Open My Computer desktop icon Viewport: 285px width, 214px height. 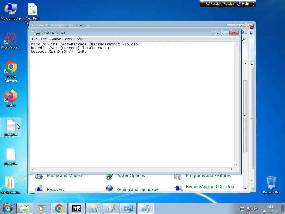(11, 11)
